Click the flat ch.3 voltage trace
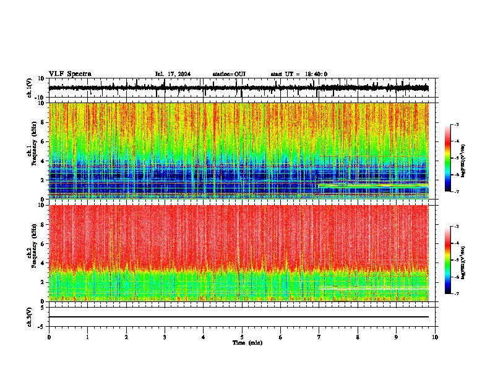This screenshot has width=490, height=378. click(239, 317)
